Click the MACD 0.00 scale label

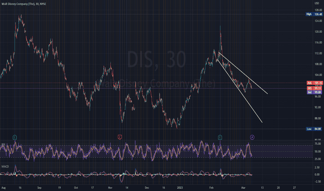tap(317, 174)
